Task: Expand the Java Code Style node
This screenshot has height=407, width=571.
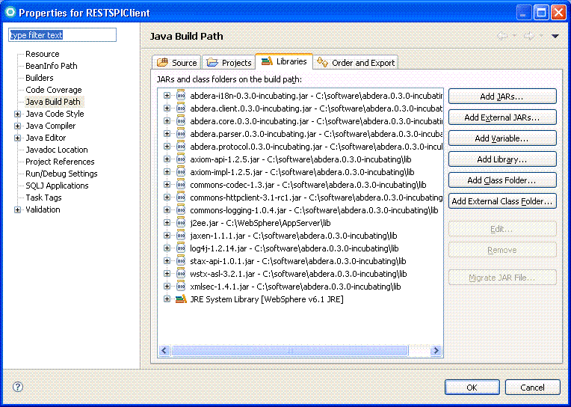Action: click(x=17, y=114)
